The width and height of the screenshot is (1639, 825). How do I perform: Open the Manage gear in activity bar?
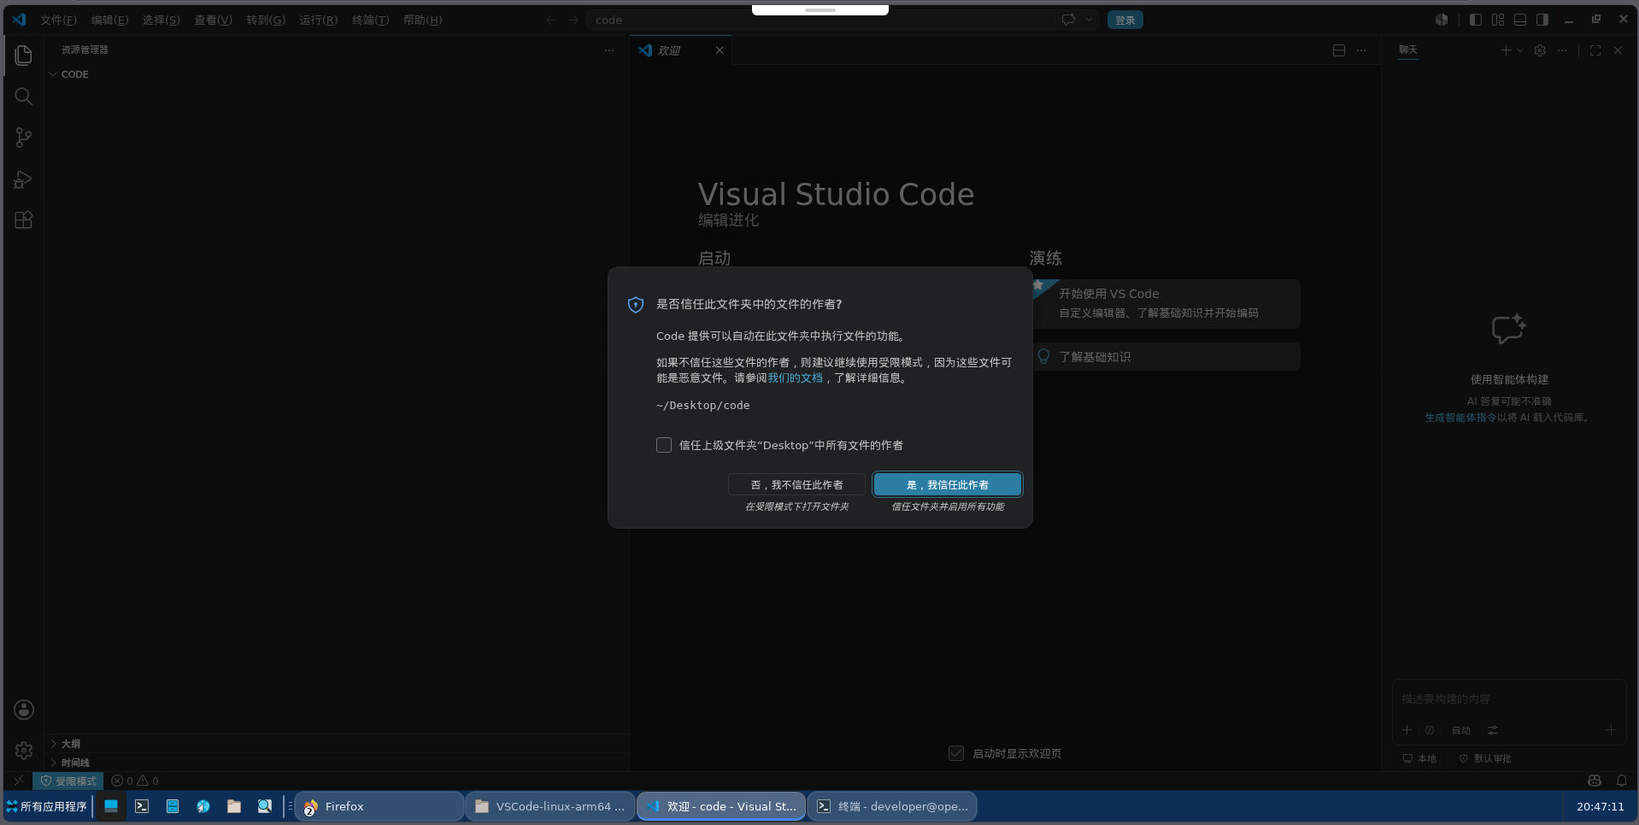click(24, 751)
